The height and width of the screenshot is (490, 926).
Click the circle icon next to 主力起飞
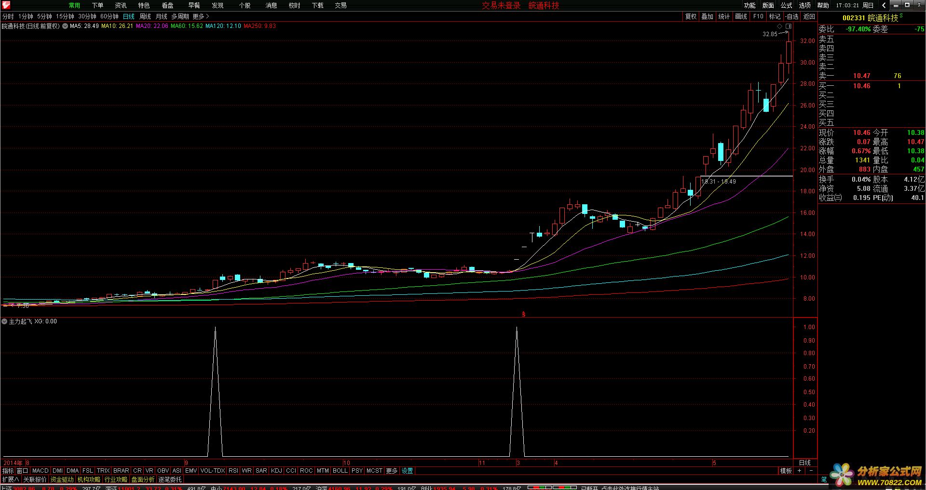(4, 321)
